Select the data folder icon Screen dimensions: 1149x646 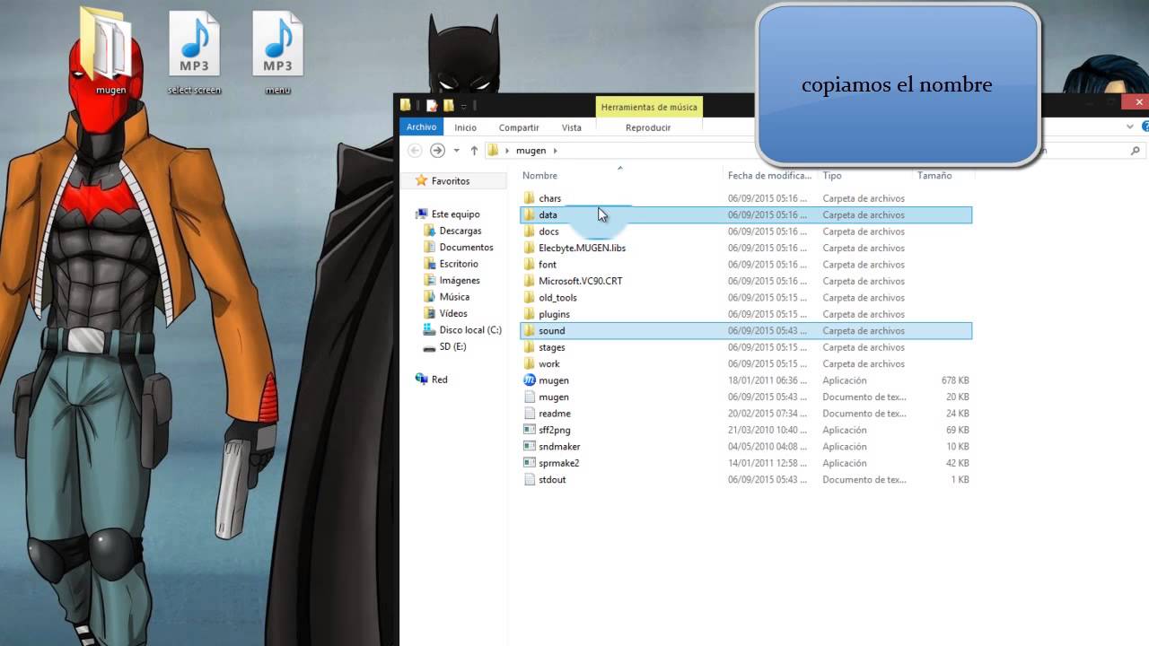pos(530,215)
